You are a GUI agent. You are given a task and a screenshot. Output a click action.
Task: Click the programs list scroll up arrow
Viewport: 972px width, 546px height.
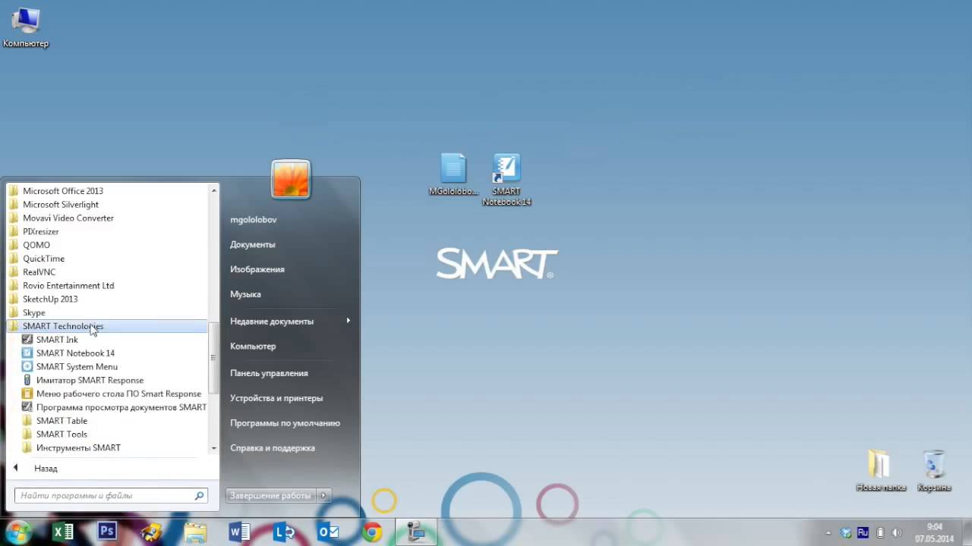(213, 190)
